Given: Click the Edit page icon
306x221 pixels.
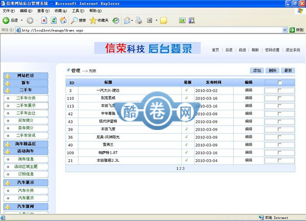Looking at the screenshot, I should click(x=150, y=20).
